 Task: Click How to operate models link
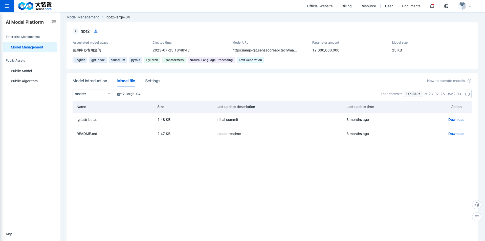click(x=446, y=81)
